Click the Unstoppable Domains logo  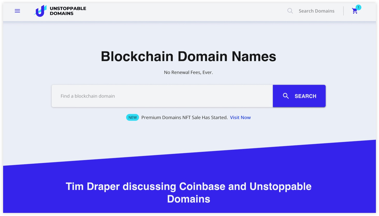[60, 11]
